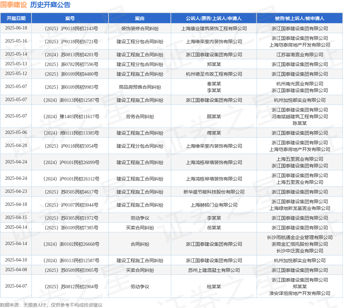Screen dimensions: 343x308
Task: Click plaintiff 秦某某
Action: [214, 84]
